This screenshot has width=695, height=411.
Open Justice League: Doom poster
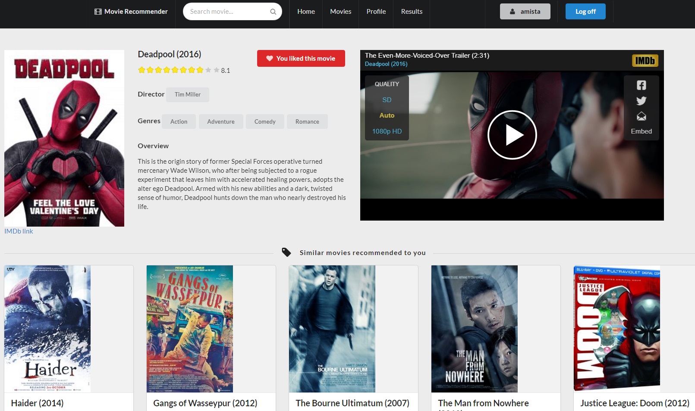coord(617,328)
